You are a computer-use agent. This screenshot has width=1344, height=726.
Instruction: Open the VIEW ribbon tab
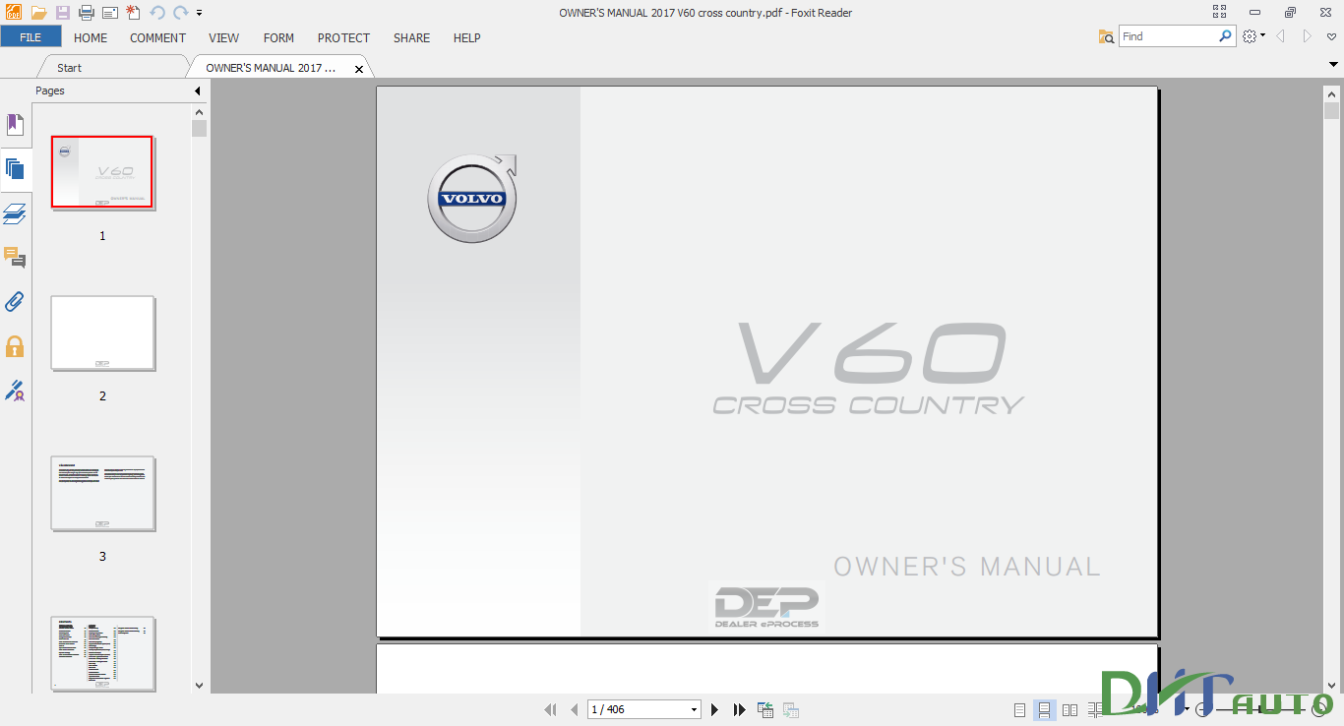point(224,37)
